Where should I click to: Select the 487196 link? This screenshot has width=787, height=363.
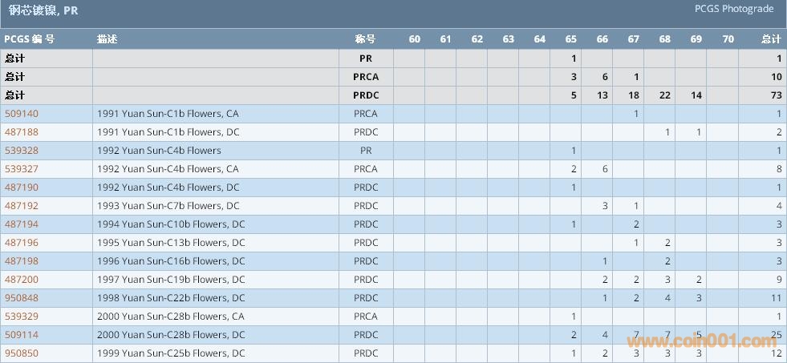click(x=22, y=243)
